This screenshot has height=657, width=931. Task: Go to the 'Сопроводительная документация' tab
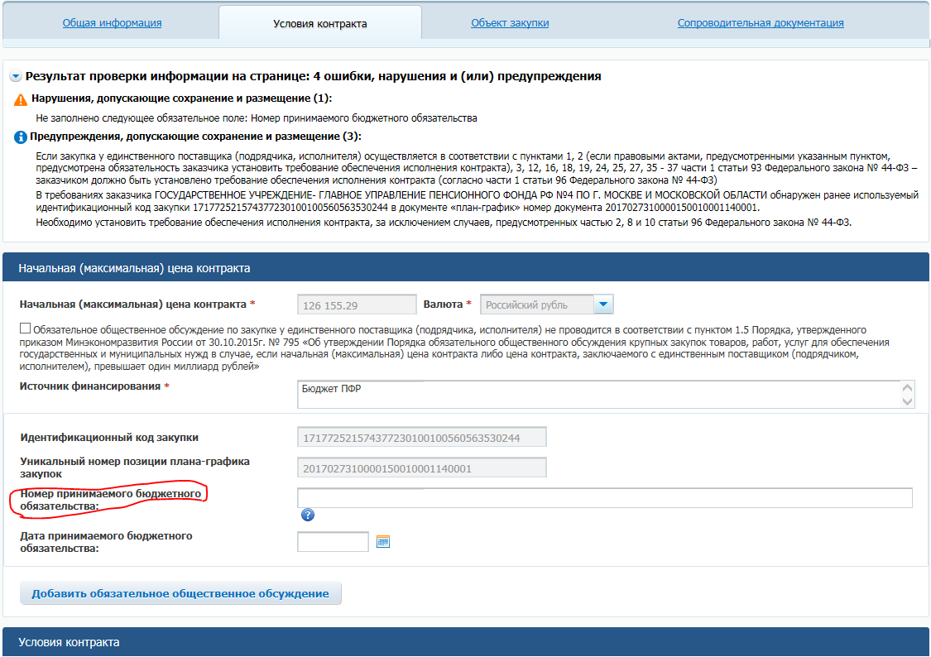point(760,23)
